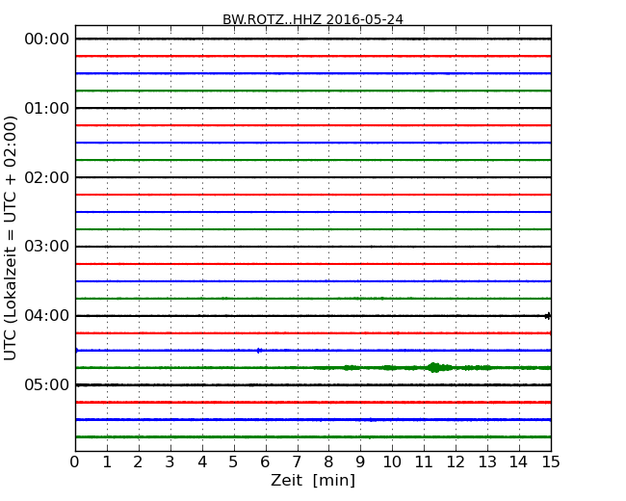
Task: Click the 11 tick label on x-axis
Action: [x=424, y=462]
